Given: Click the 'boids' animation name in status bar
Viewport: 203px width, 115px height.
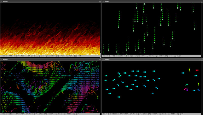Looking at the screenshot, I should click(105, 114).
